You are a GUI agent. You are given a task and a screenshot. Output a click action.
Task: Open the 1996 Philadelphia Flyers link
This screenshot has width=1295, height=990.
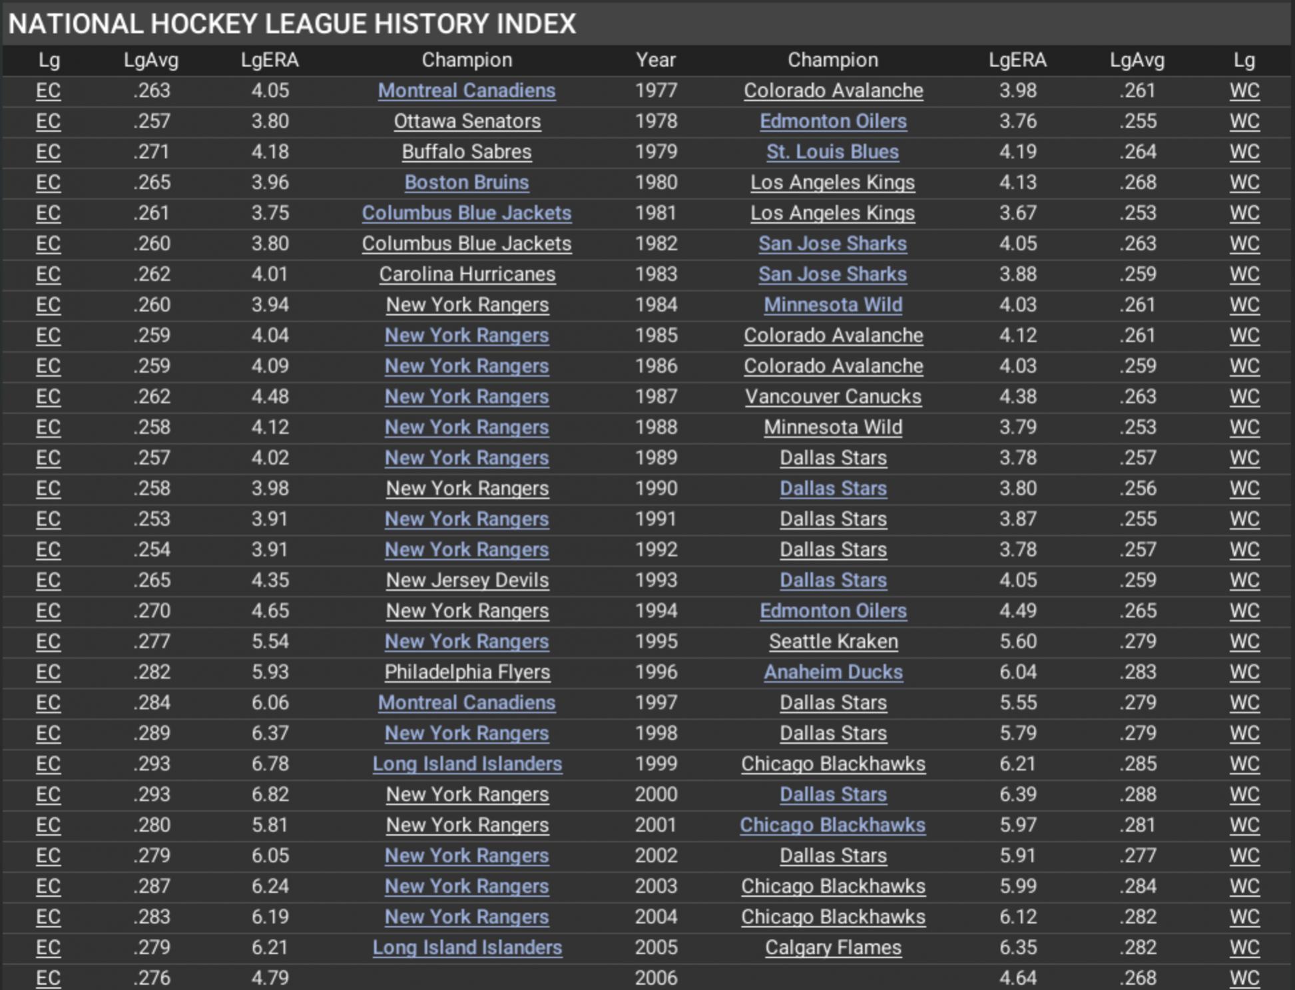point(466,672)
